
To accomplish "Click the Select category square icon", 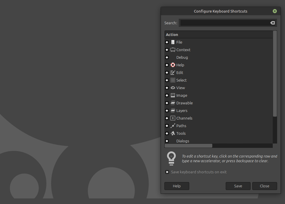I will click(173, 80).
